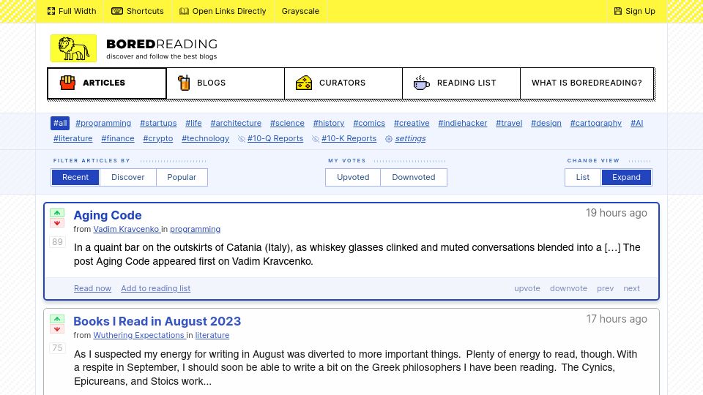Upvote Books I Read in August 2023 arrow
Viewport: 703px width, 395px height.
[57, 320]
